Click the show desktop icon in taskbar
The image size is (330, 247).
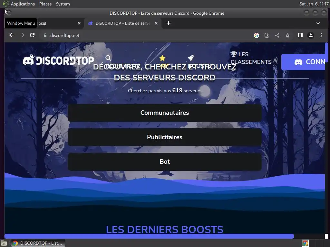tap(4, 243)
